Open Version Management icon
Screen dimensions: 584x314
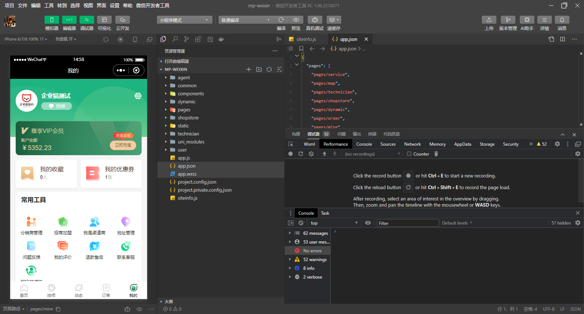(x=508, y=20)
